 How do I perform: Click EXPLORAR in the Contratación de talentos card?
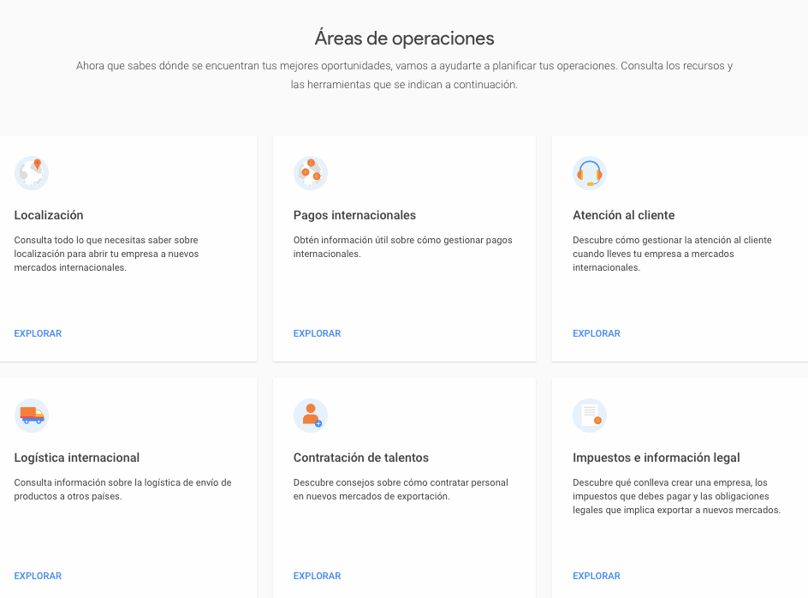click(x=317, y=576)
